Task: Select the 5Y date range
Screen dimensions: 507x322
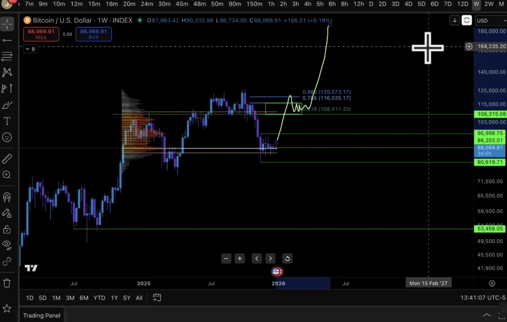Action: coord(127,298)
